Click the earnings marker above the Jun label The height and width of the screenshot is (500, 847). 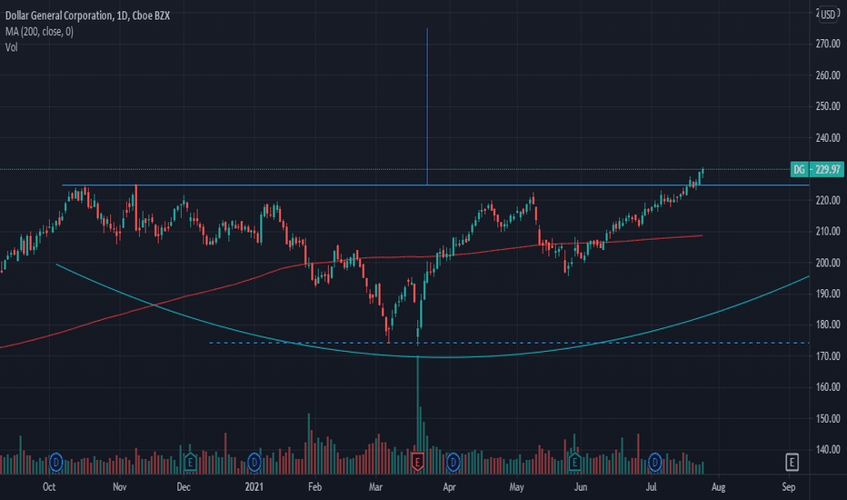574,462
